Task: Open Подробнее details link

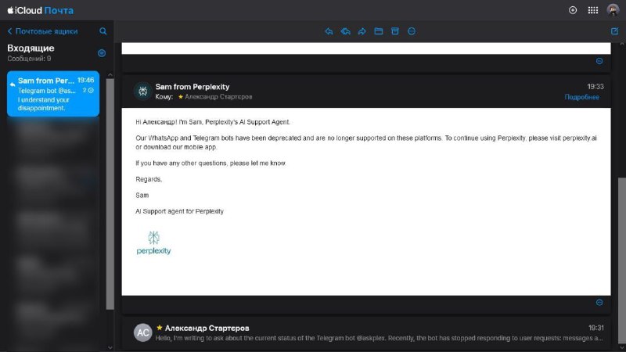Action: pyautogui.click(x=581, y=97)
